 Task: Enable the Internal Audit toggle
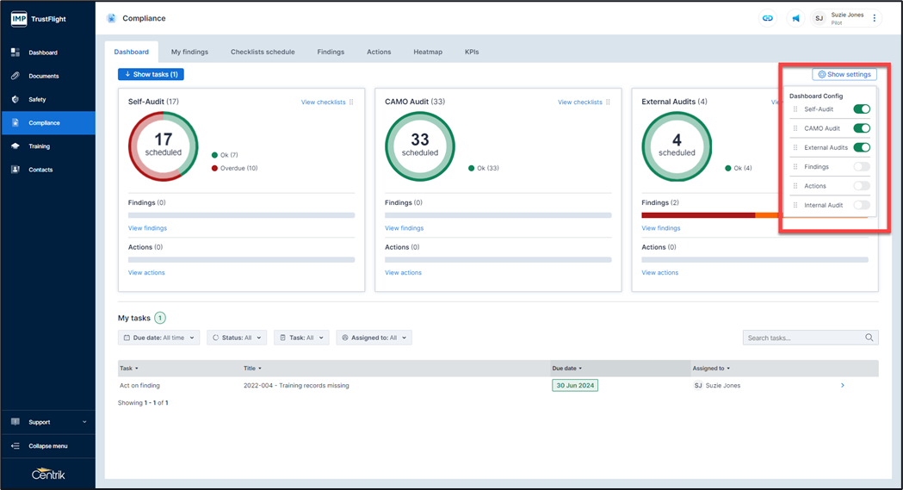tap(861, 205)
